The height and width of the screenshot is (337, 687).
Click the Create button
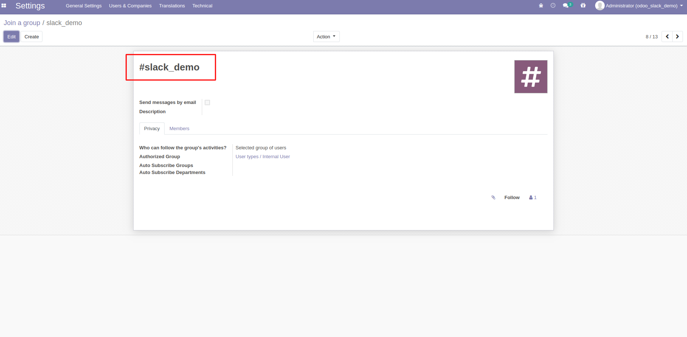point(32,37)
